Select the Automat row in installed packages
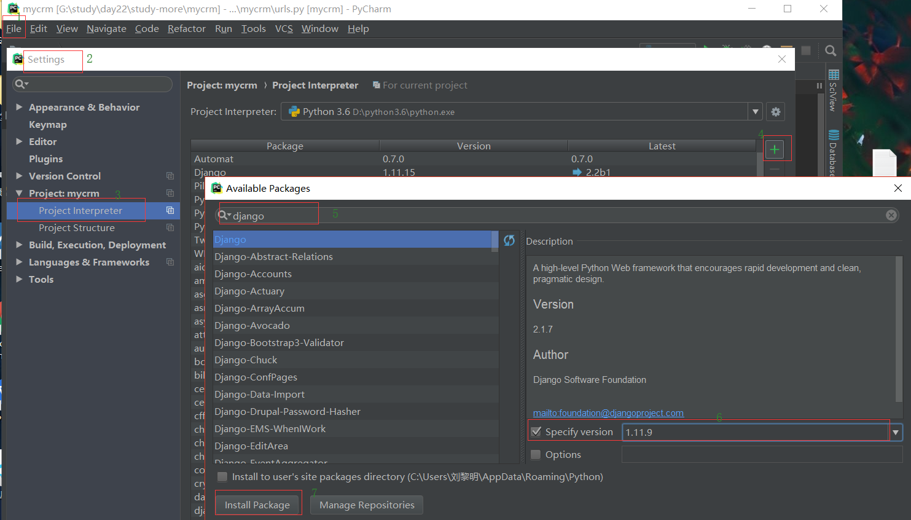 click(x=474, y=159)
